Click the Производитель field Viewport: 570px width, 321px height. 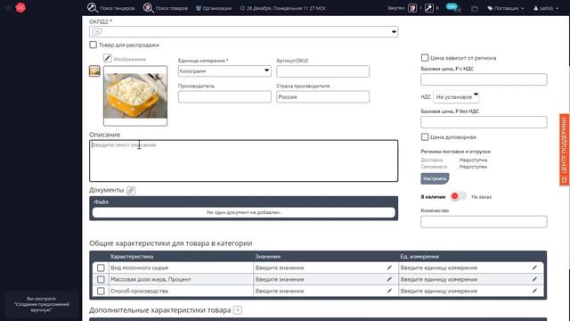tap(224, 97)
